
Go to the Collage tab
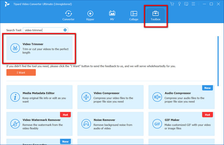pos(134,16)
